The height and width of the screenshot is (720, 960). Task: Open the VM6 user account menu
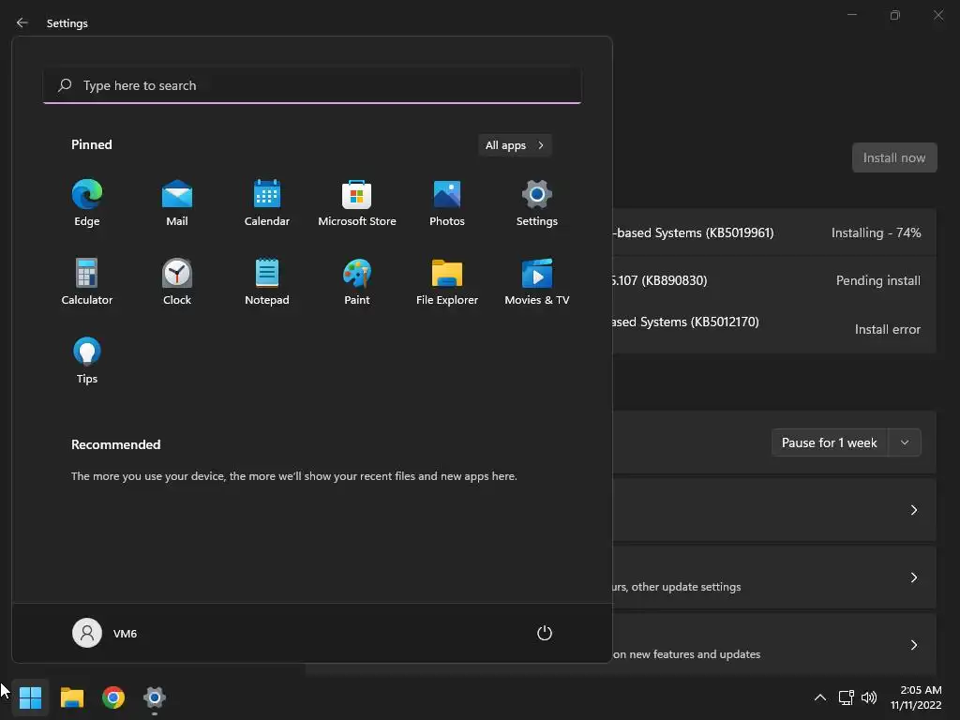pos(105,633)
